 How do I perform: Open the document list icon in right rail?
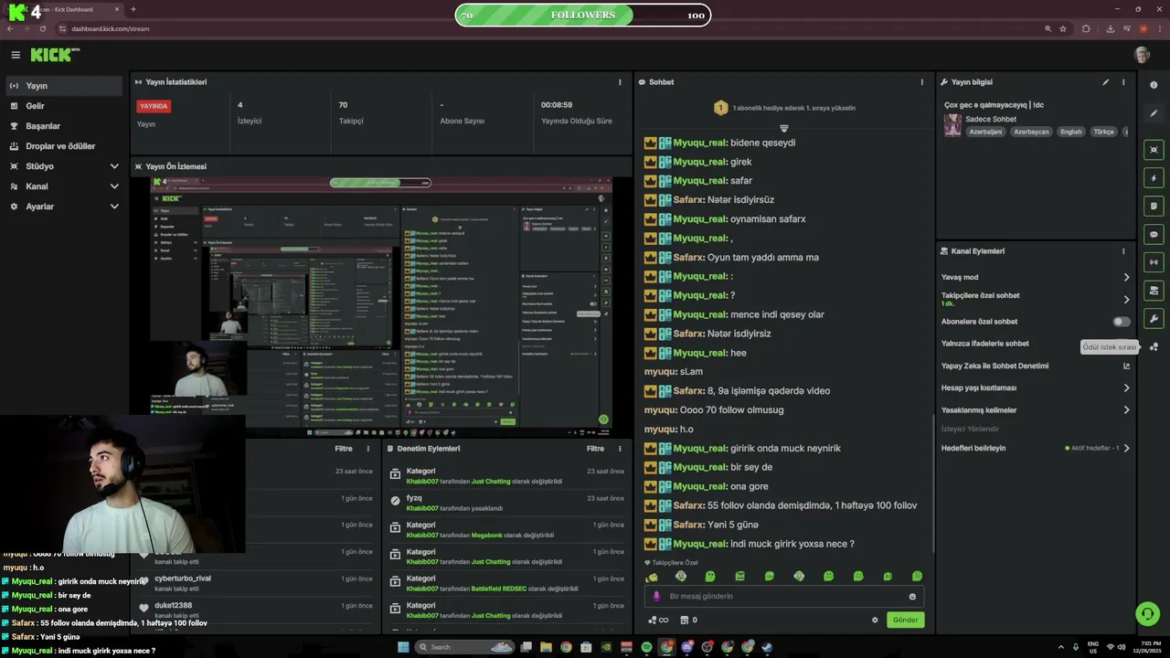pyautogui.click(x=1154, y=207)
